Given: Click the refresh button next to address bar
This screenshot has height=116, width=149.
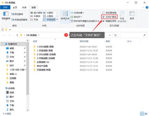Looking at the screenshot, I should point(115,35).
